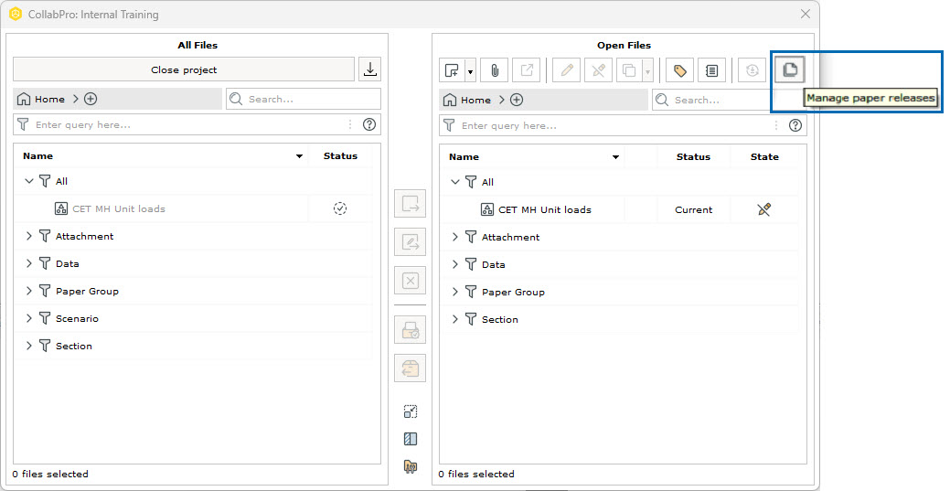Image resolution: width=950 pixels, height=491 pixels.
Task: Close the CollabPro window
Action: click(x=806, y=14)
